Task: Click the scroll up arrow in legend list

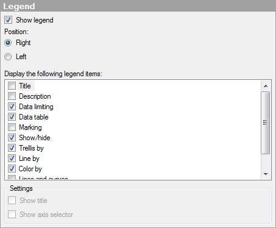Action: point(266,86)
